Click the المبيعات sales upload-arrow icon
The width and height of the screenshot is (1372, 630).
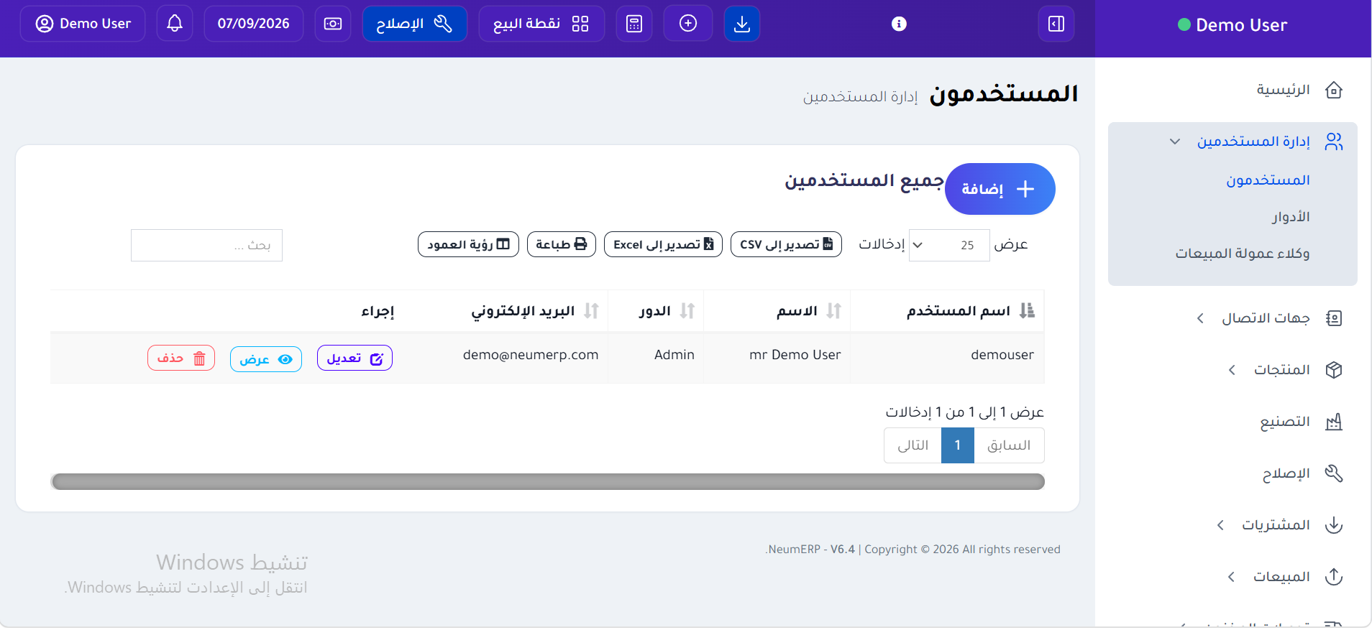pyautogui.click(x=1334, y=577)
